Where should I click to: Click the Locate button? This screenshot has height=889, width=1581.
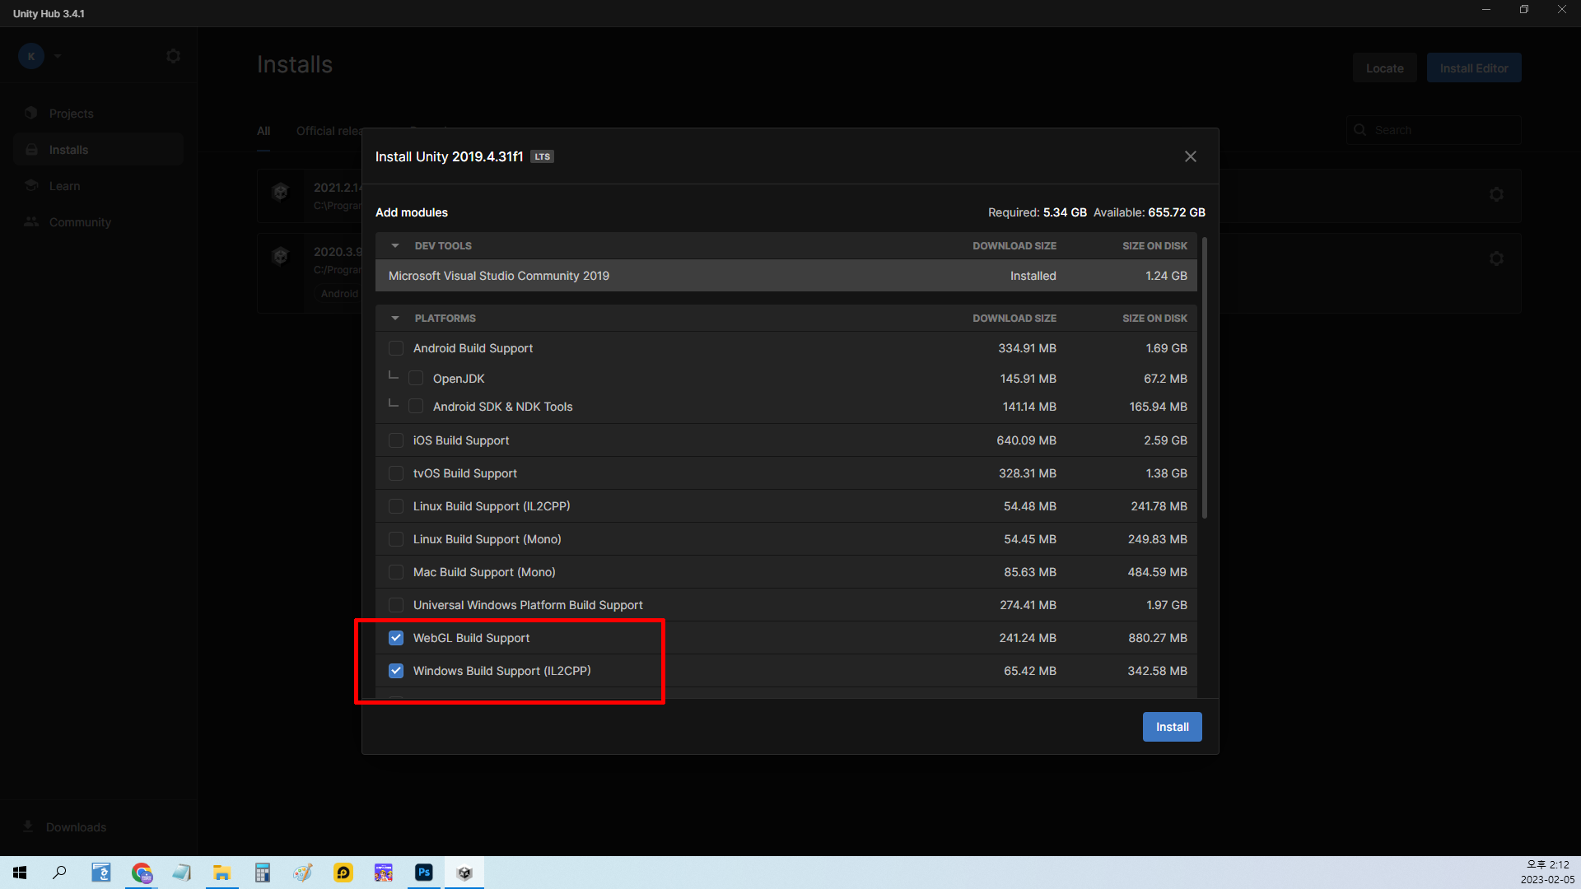[x=1384, y=68]
